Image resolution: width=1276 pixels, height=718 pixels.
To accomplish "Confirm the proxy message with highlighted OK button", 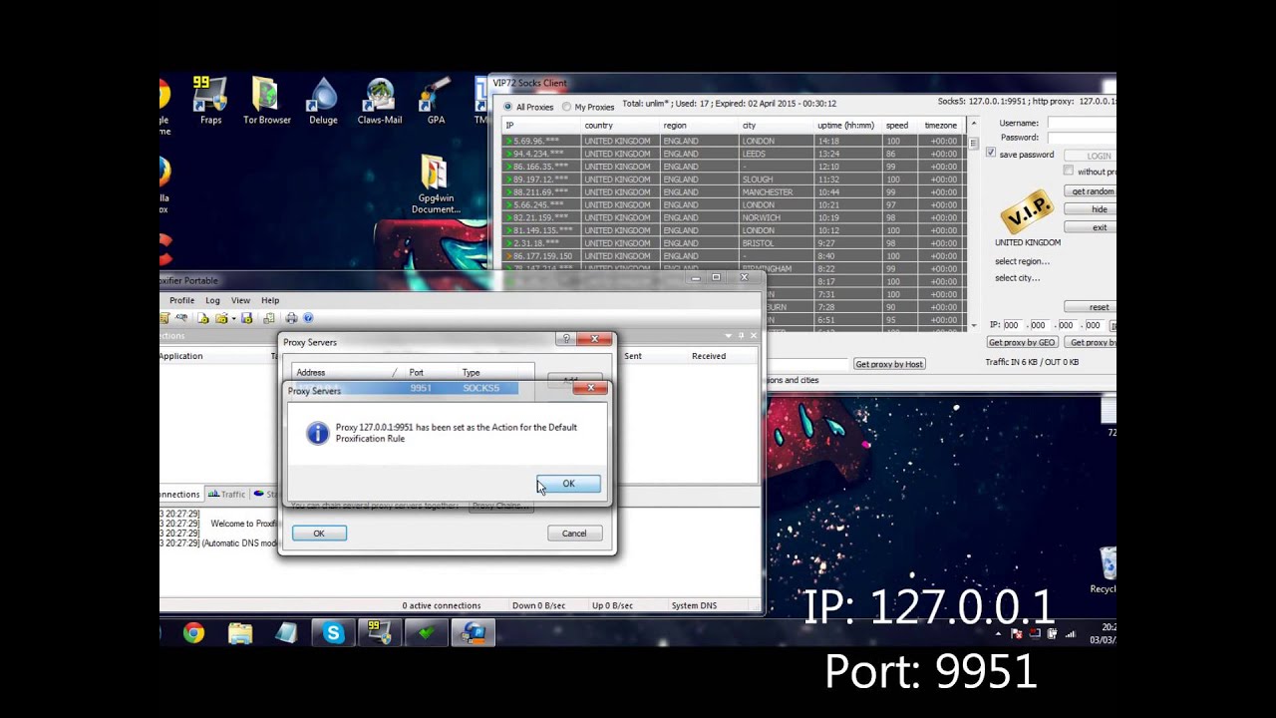I will (568, 484).
